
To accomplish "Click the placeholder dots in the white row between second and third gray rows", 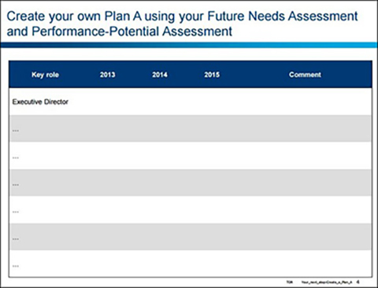I will click(x=16, y=212).
